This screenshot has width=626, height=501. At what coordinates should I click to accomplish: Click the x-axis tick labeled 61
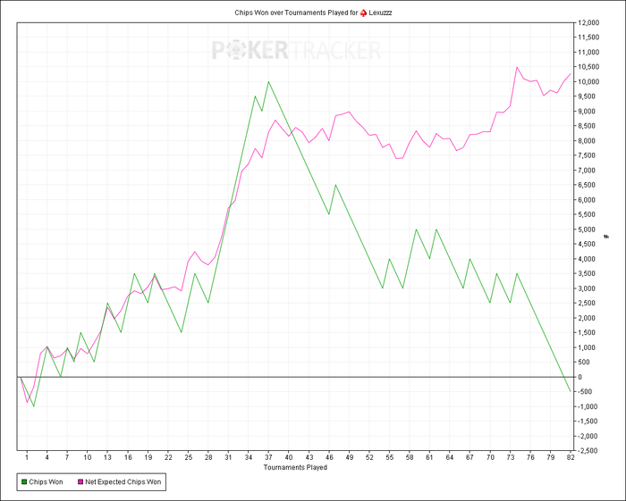(429, 457)
